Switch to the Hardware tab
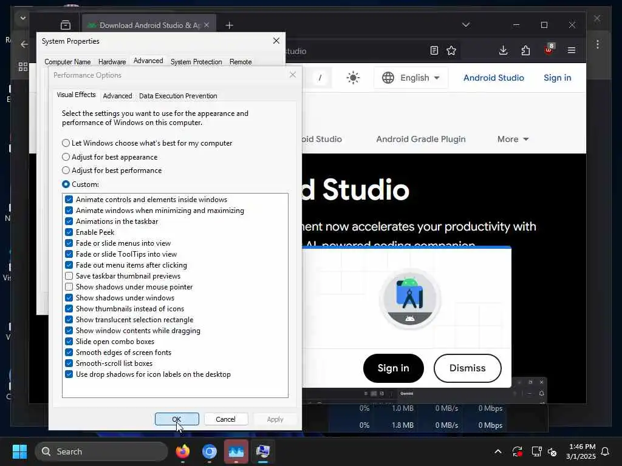This screenshot has width=622, height=466. (x=112, y=62)
